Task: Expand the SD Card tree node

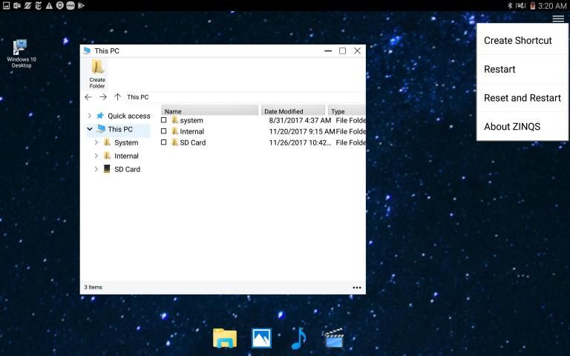Action: pyautogui.click(x=96, y=169)
